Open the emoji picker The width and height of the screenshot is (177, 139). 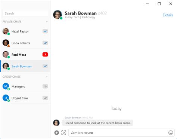tap(171, 133)
